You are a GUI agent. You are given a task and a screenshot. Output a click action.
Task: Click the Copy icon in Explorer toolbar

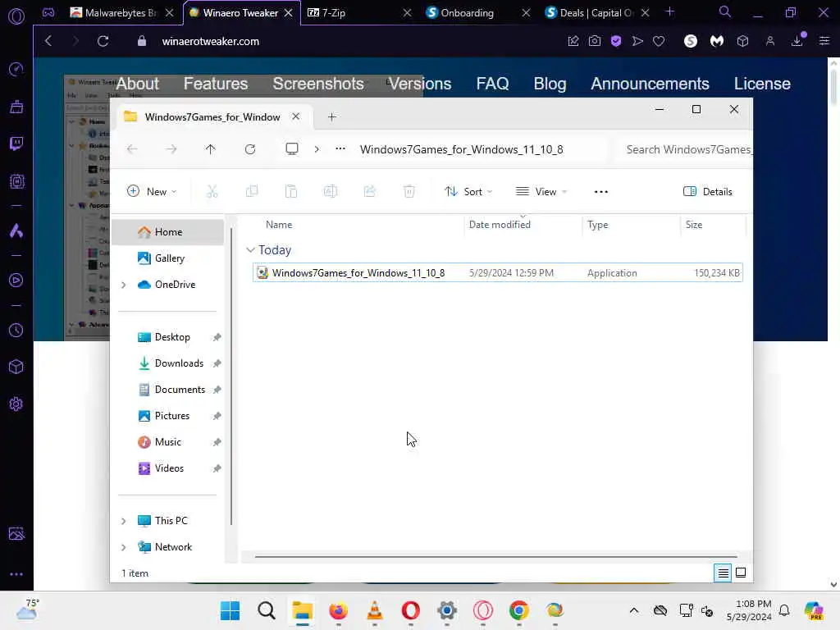coord(252,191)
